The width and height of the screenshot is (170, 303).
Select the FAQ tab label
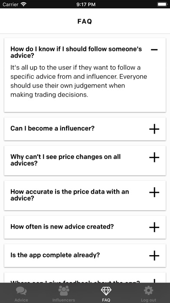point(106,300)
